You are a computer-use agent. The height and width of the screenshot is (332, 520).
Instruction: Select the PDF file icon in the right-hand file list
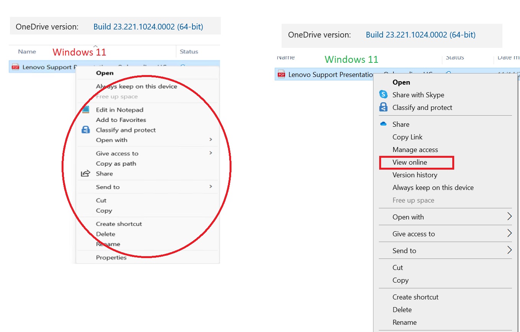(x=281, y=74)
